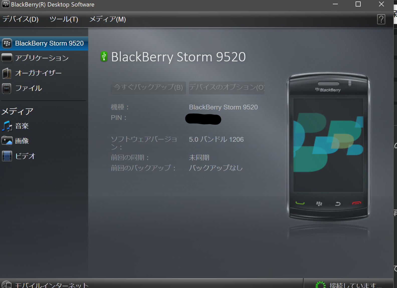Click the BlackBerry Storm 9520 heading
This screenshot has height=288, width=397.
pos(178,57)
